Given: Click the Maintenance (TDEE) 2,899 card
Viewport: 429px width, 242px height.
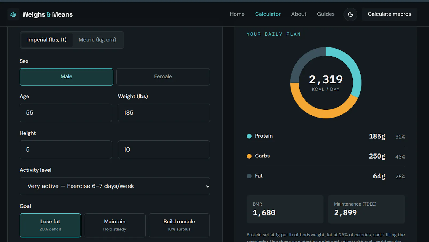Looking at the screenshot, I should coord(366,209).
